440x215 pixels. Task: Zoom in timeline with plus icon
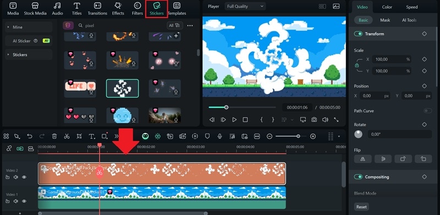(313, 136)
